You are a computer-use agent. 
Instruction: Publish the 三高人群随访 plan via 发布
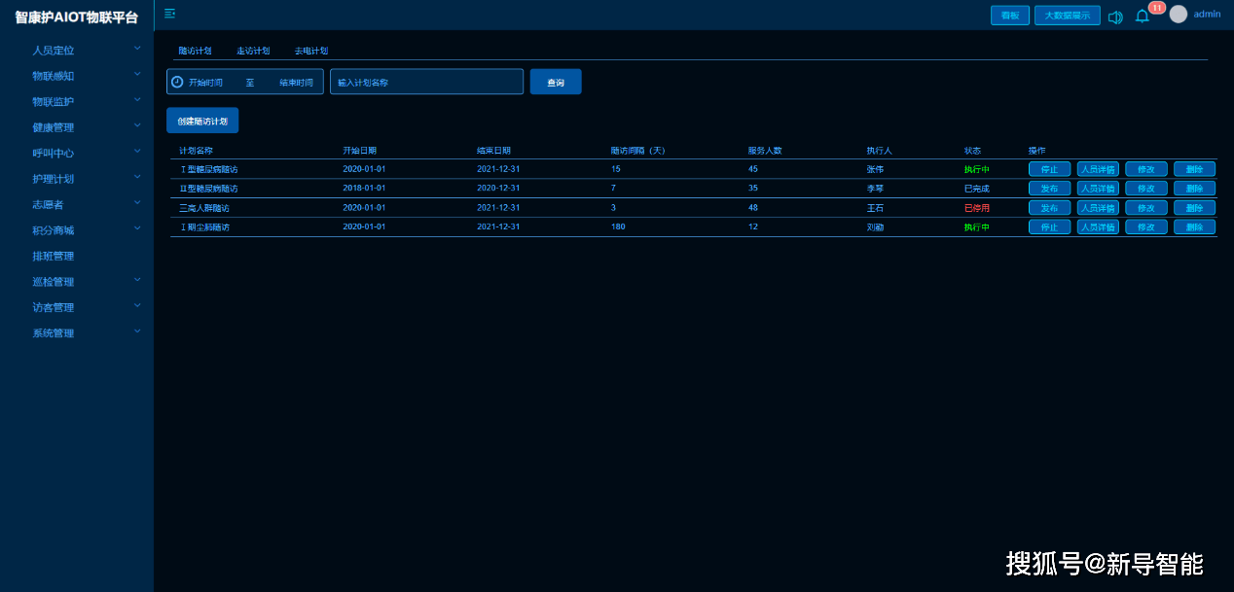coord(1049,208)
